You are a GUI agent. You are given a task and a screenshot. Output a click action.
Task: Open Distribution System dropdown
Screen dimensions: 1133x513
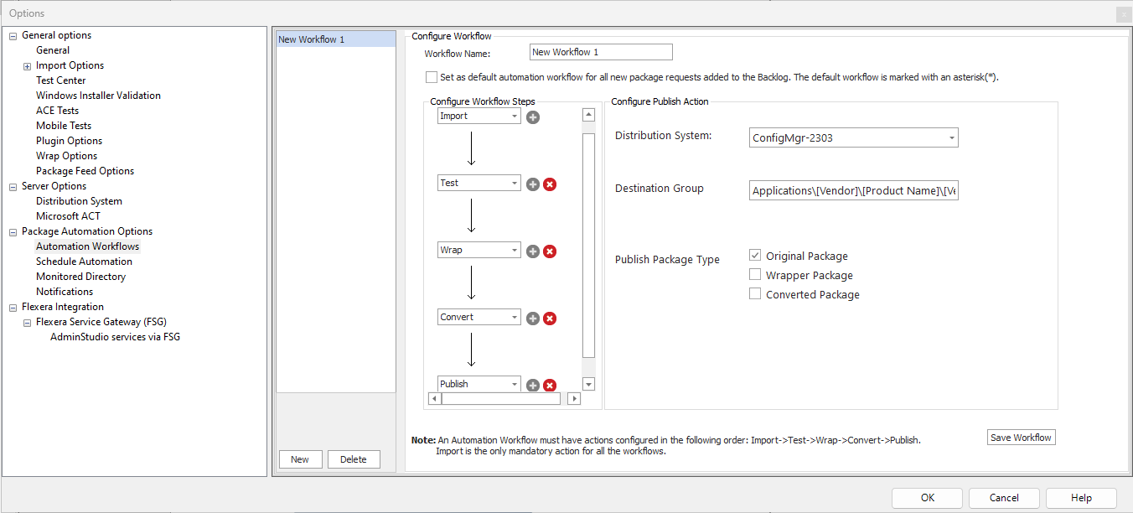tap(952, 138)
